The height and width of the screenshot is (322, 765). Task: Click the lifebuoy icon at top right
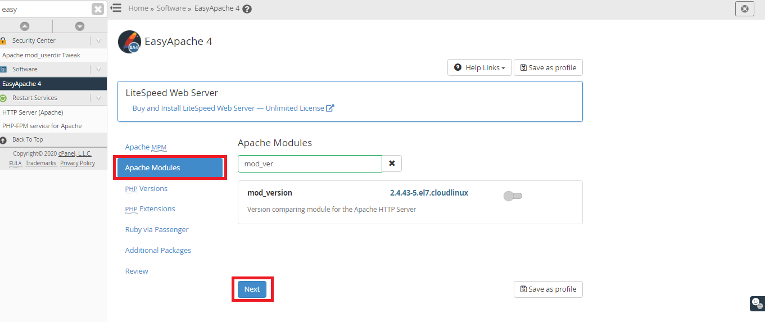click(745, 8)
